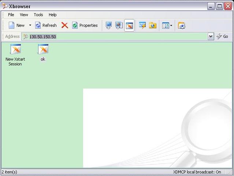Open the Tools menu
This screenshot has width=234, height=176.
pyautogui.click(x=38, y=15)
